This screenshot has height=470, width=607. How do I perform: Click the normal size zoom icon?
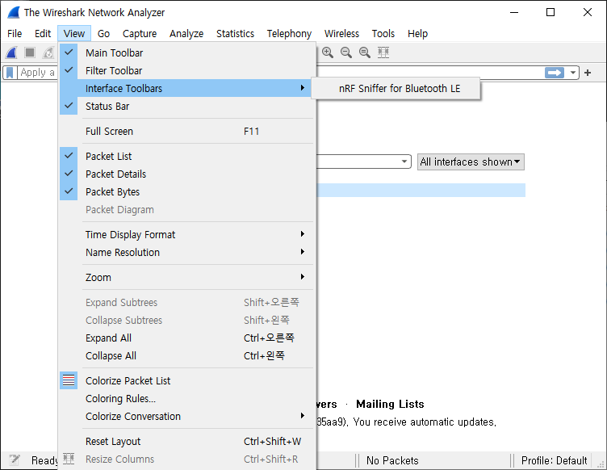(365, 52)
